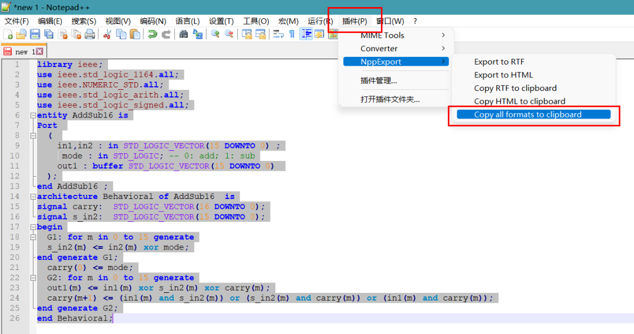The width and height of the screenshot is (634, 334).
Task: Open the 视图(V) menu
Action: pyautogui.click(x=117, y=21)
